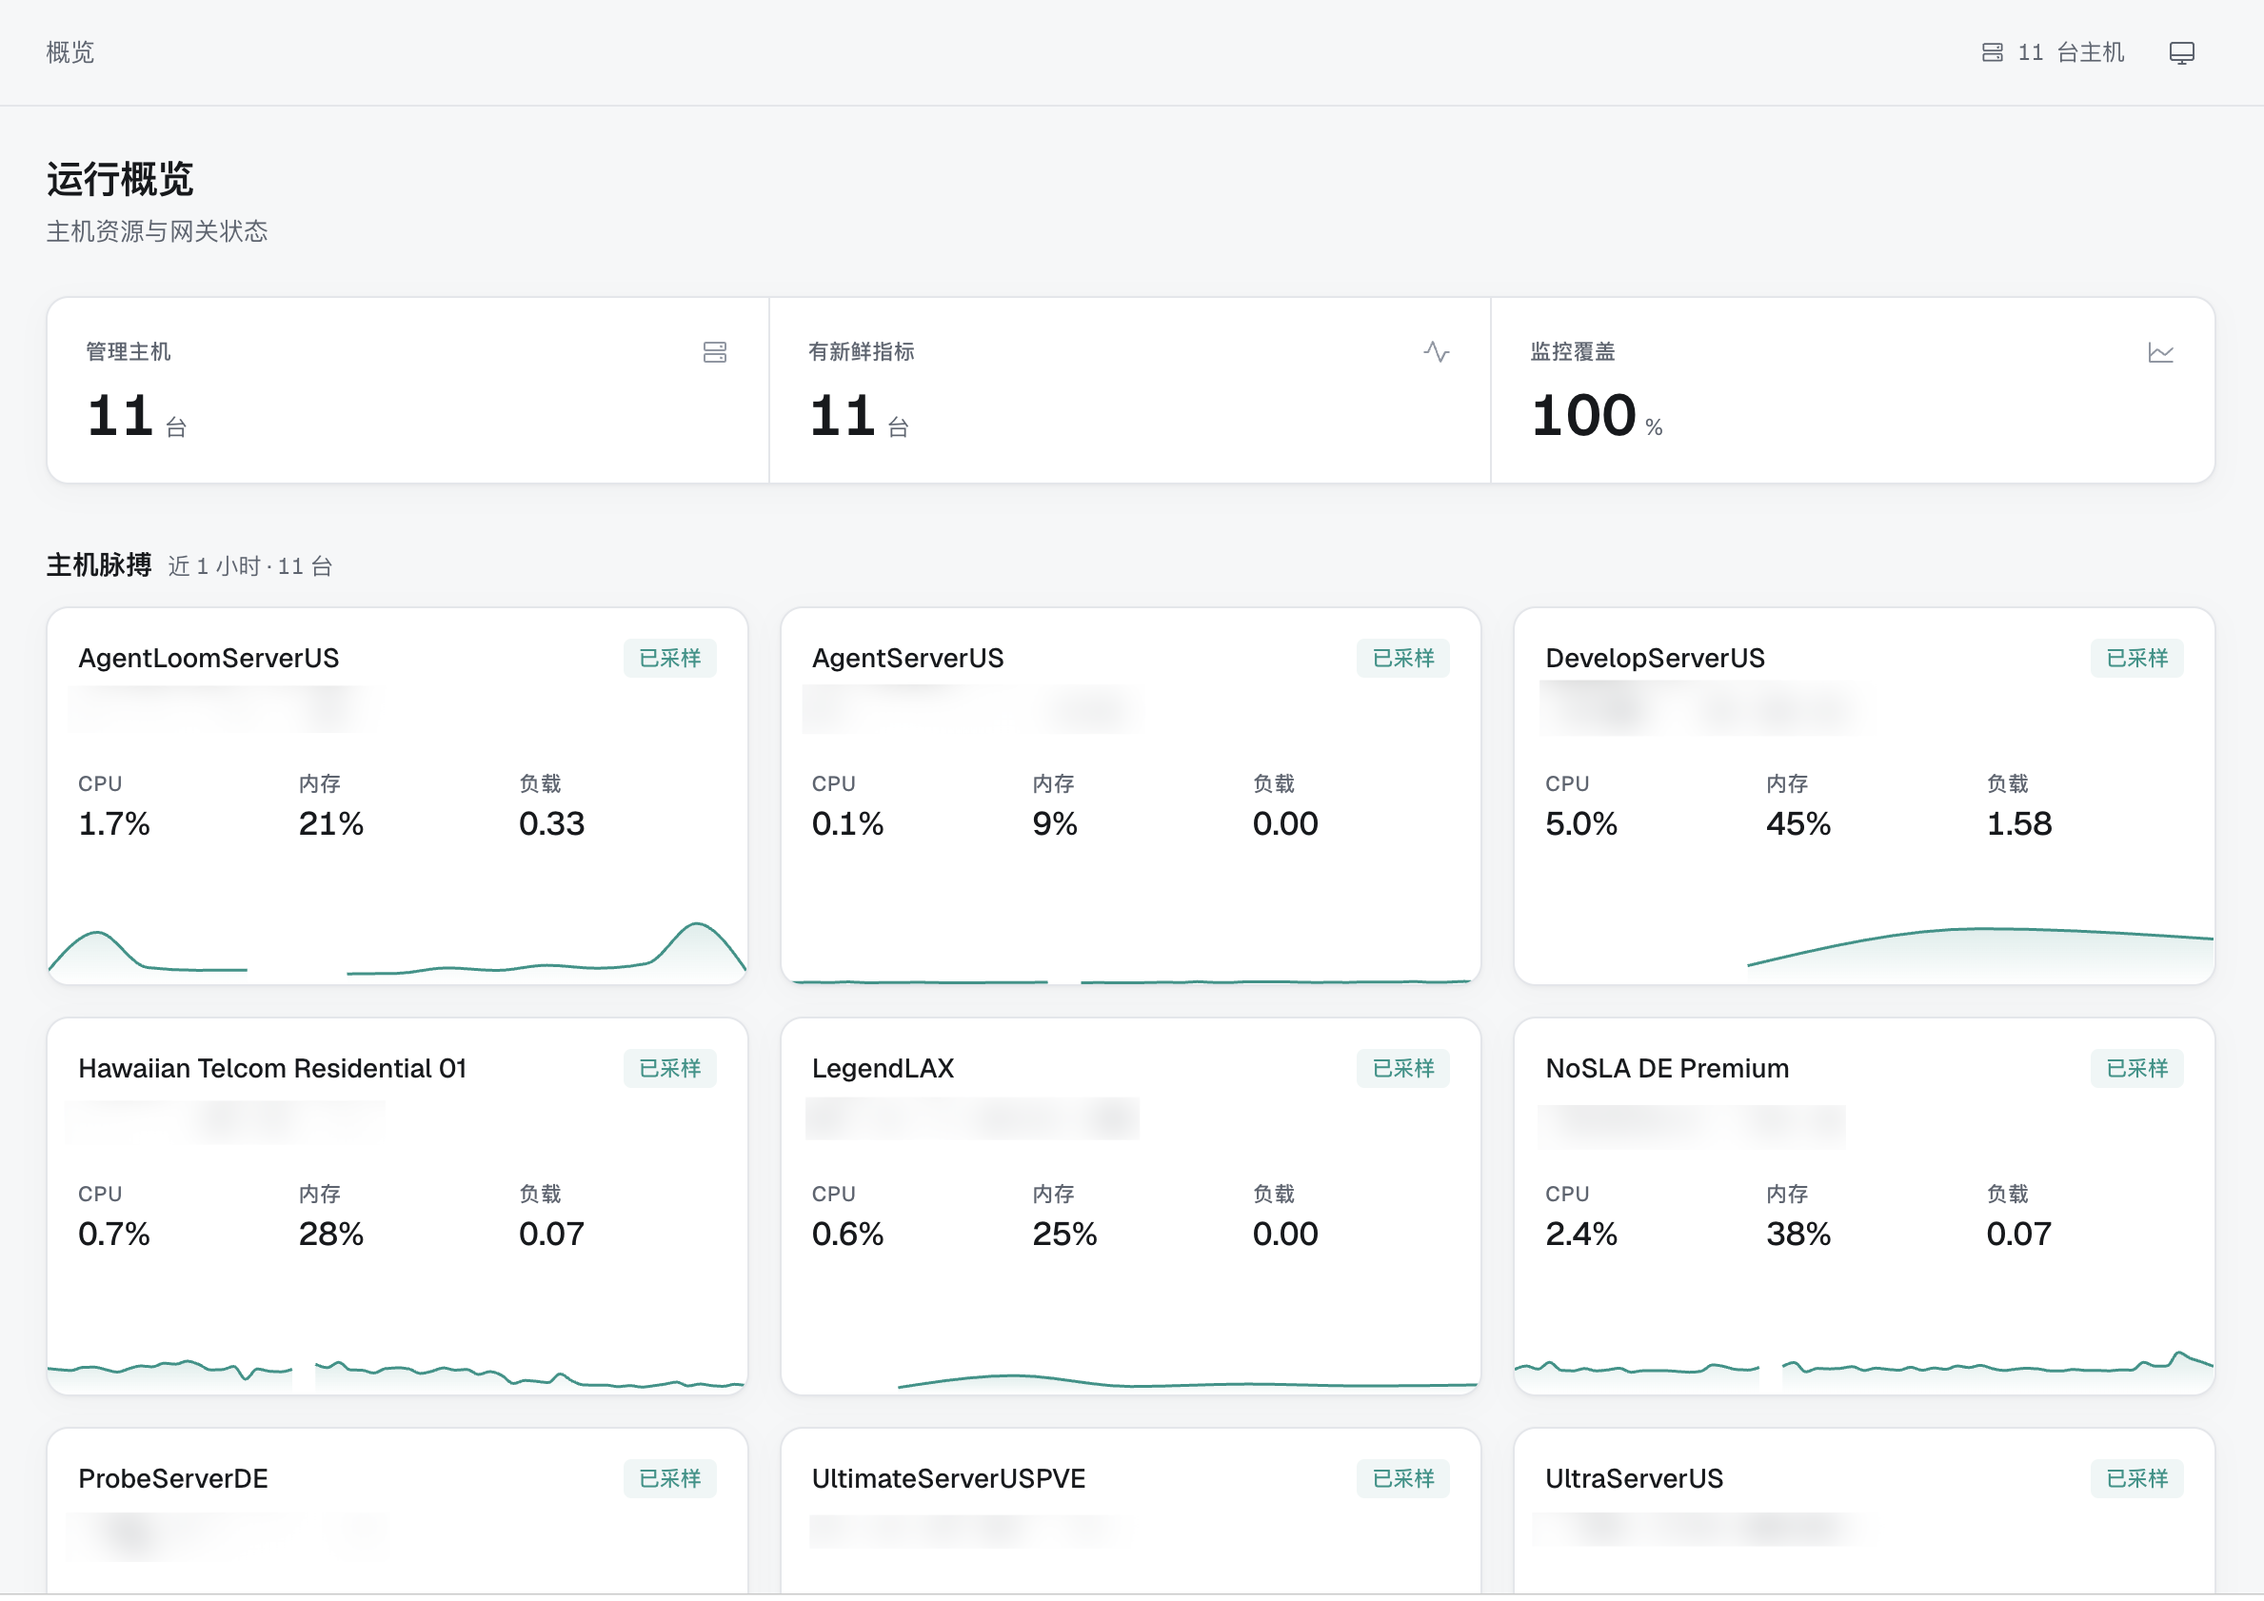
Task: Open the NoSLA DE Premium card
Action: click(1864, 1206)
